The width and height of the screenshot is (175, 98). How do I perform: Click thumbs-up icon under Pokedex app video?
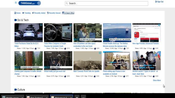[x=154, y=48]
